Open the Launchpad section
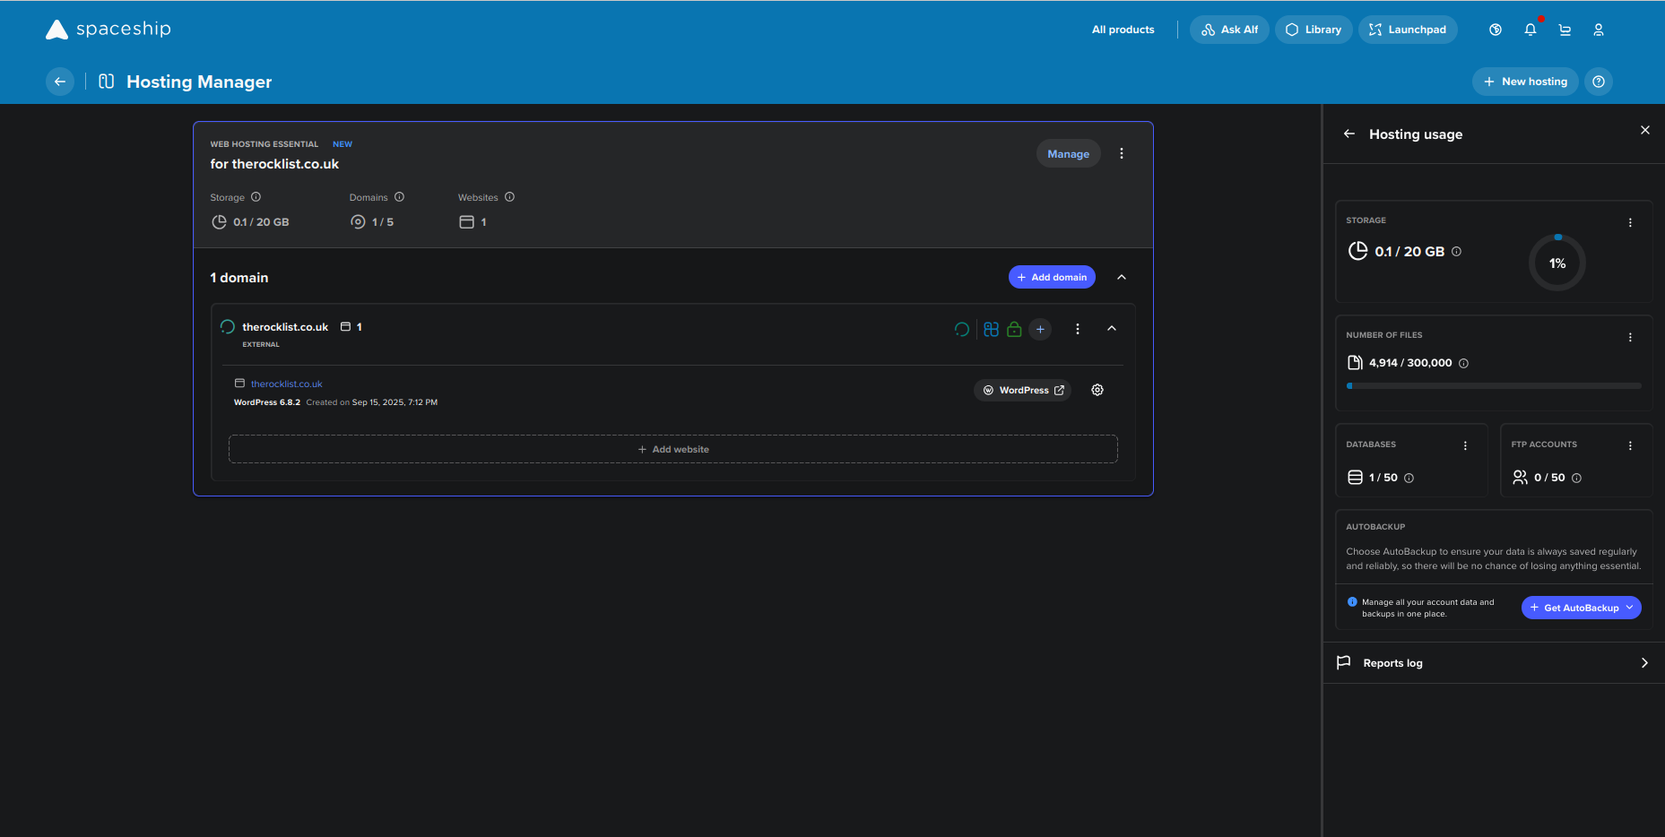This screenshot has width=1665, height=837. [x=1408, y=29]
